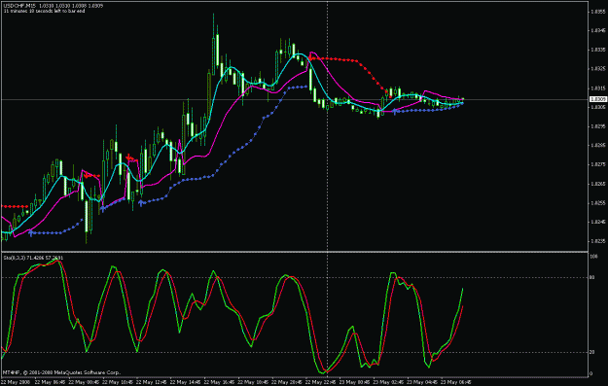
Task: Click the highlighted current price label 1.0309
Action: click(x=597, y=99)
